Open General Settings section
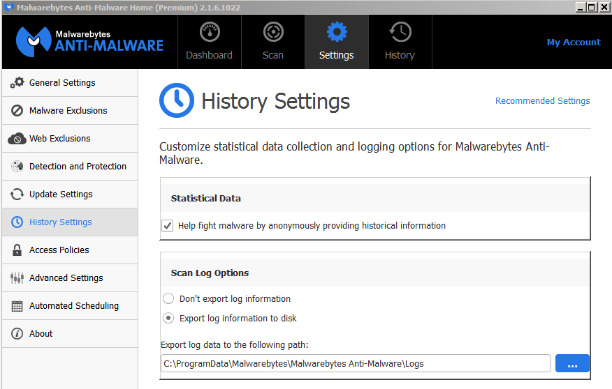 pos(70,82)
